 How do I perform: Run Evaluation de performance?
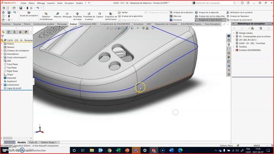coord(111,16)
